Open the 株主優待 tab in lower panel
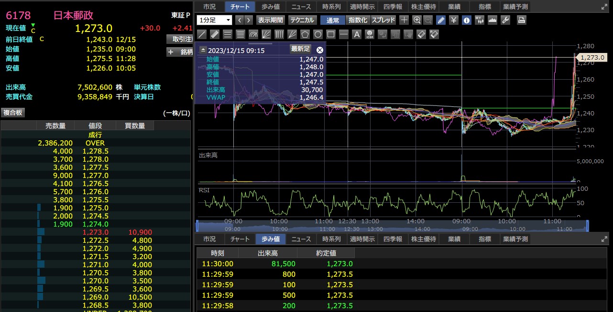613x312 pixels. pos(424,239)
